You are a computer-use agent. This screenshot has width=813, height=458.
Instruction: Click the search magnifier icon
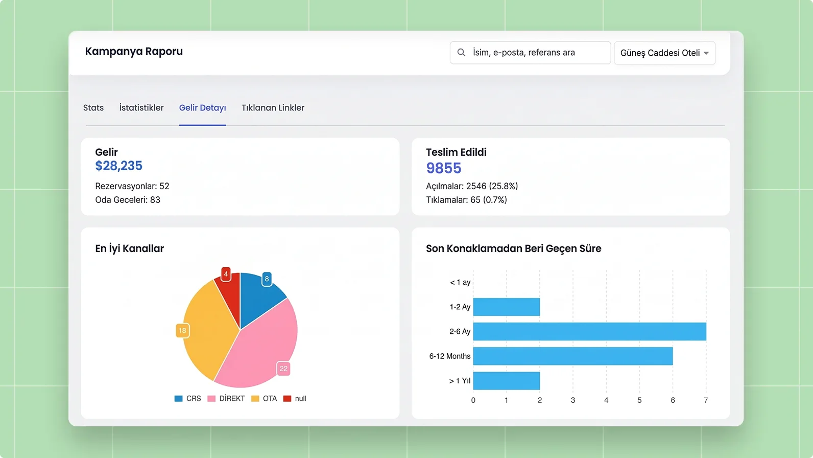461,53
